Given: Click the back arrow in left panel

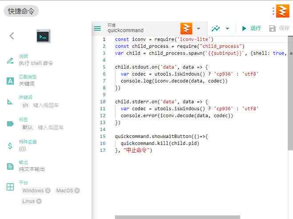Looking at the screenshot, I should pyautogui.click(x=12, y=36).
